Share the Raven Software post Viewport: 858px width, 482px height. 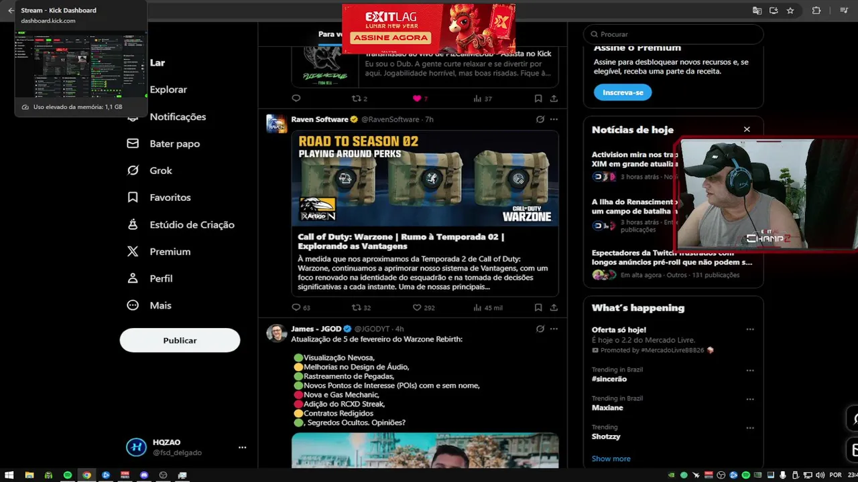[554, 307]
